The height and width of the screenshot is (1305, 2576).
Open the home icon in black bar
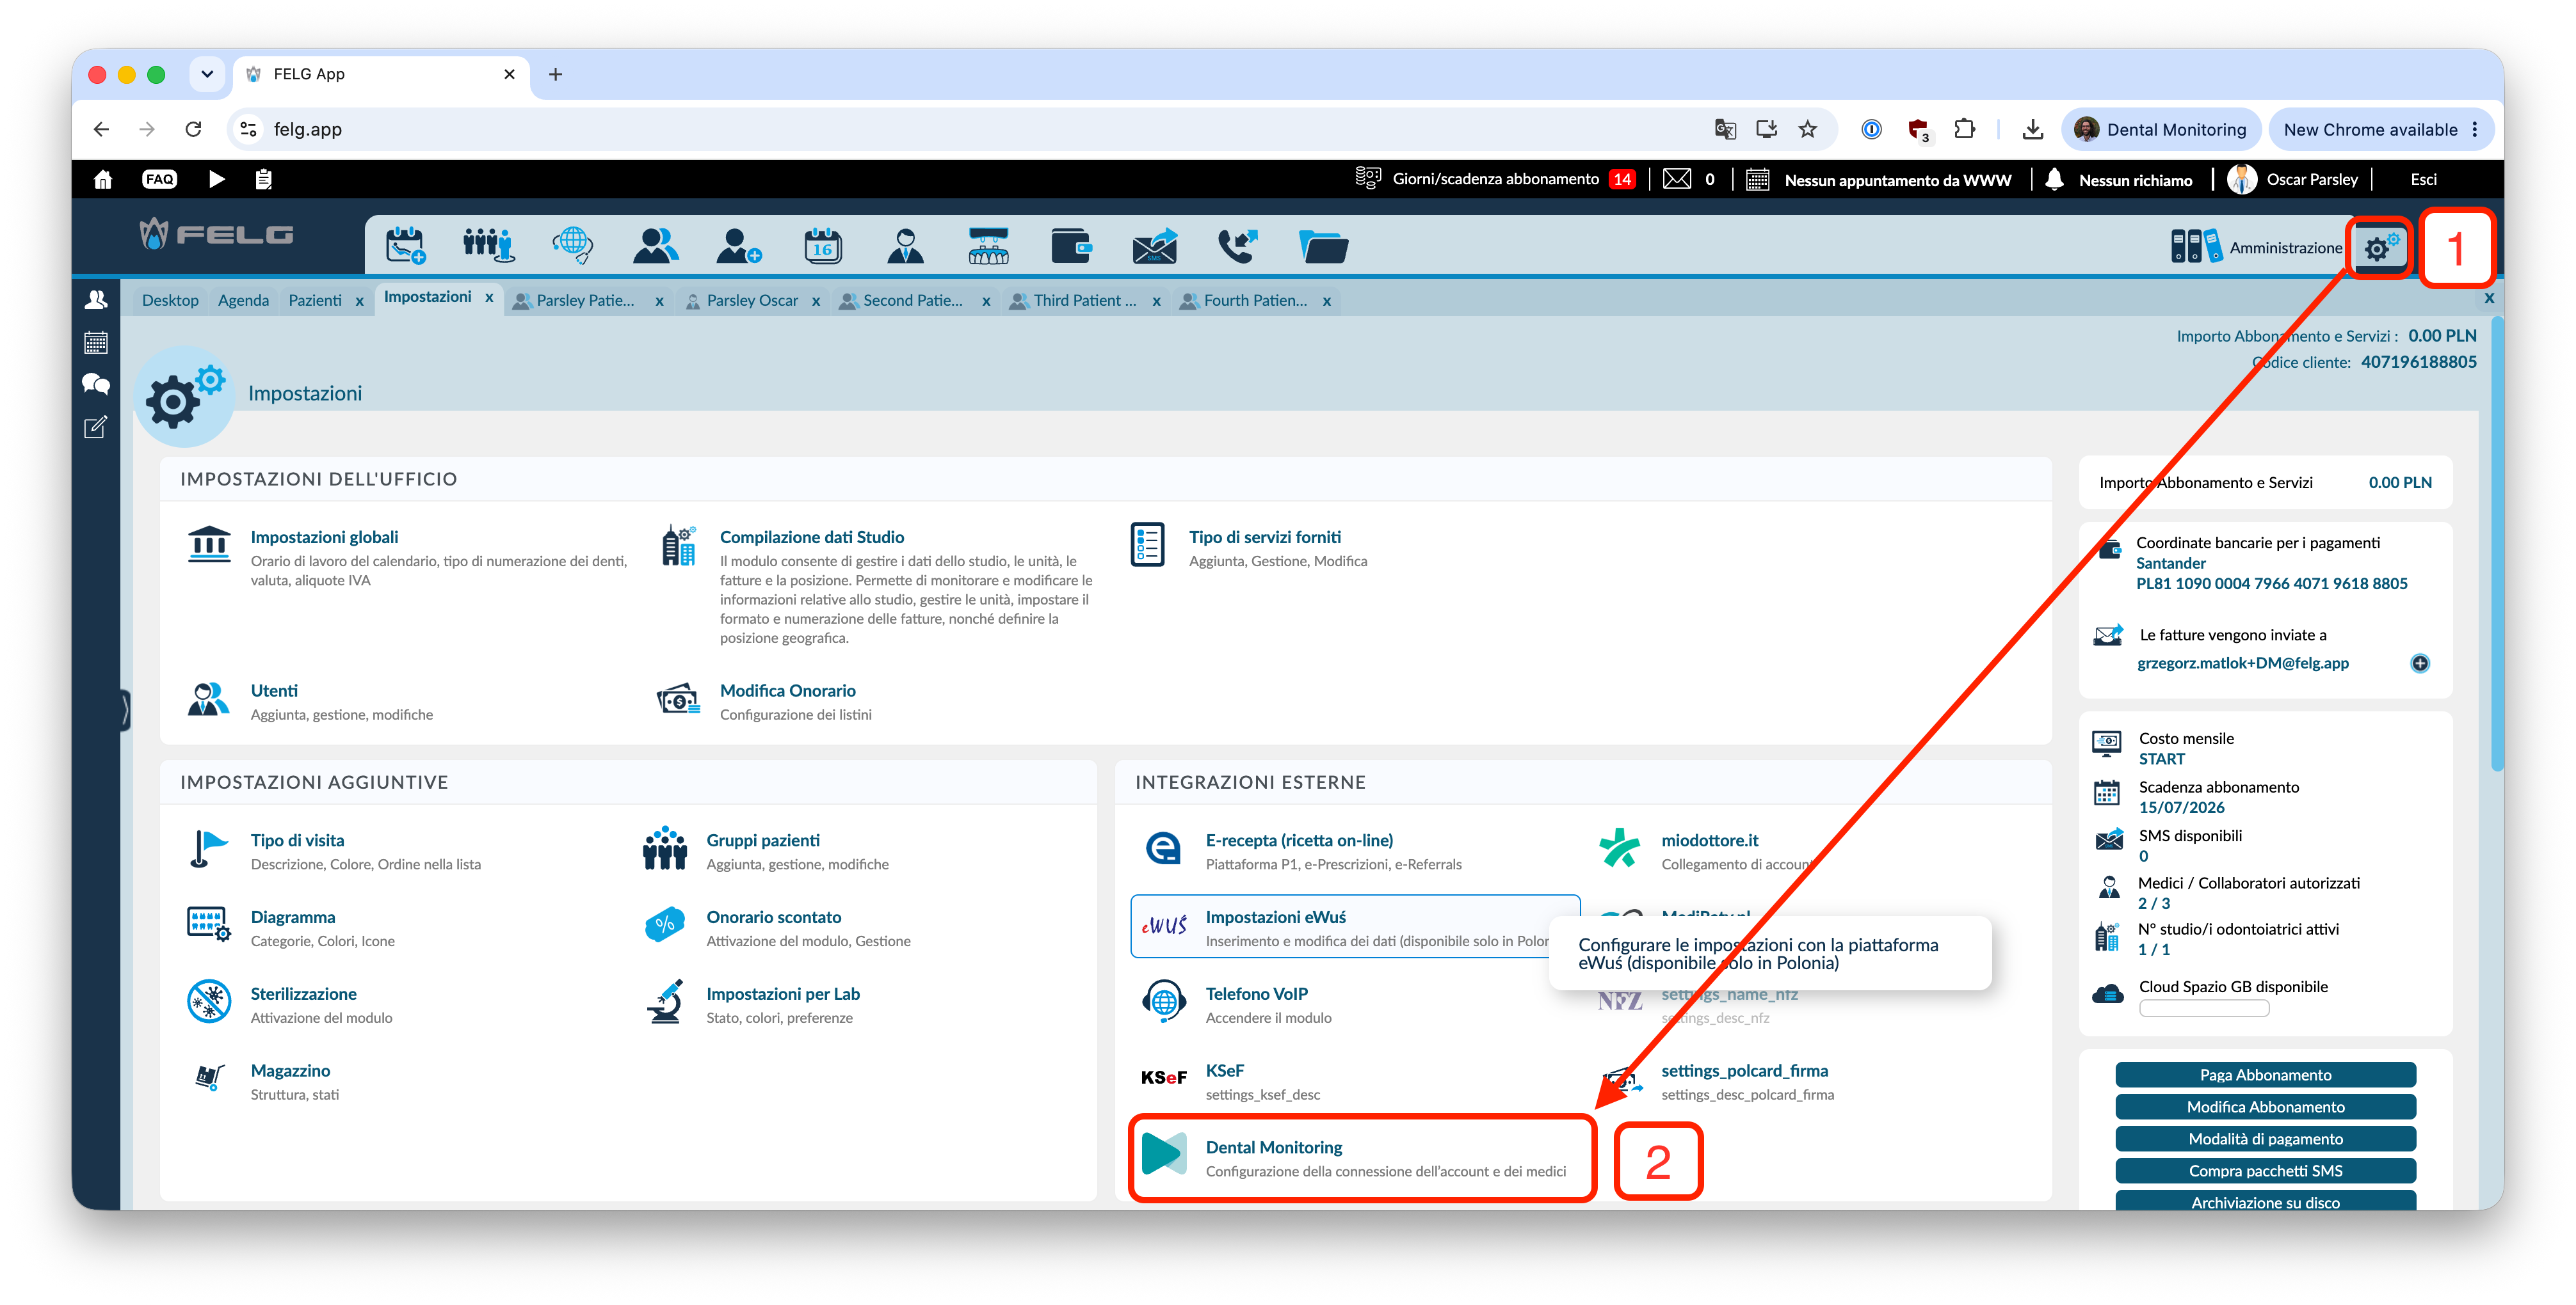click(x=102, y=179)
